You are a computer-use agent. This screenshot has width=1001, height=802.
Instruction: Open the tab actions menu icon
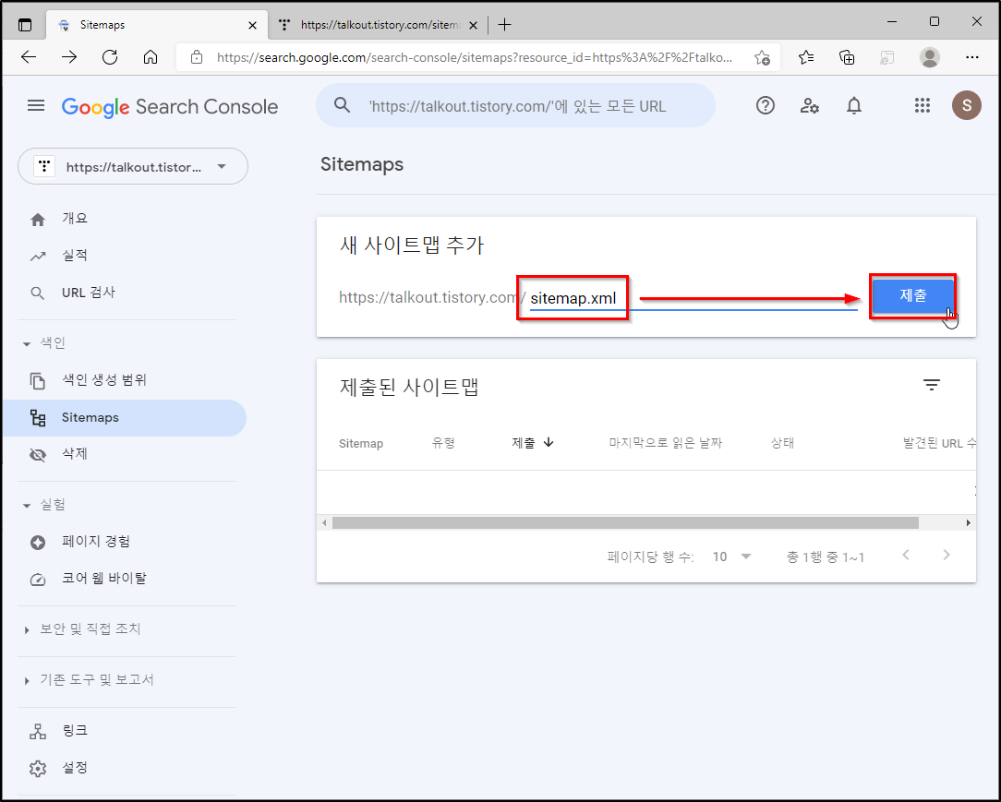25,25
